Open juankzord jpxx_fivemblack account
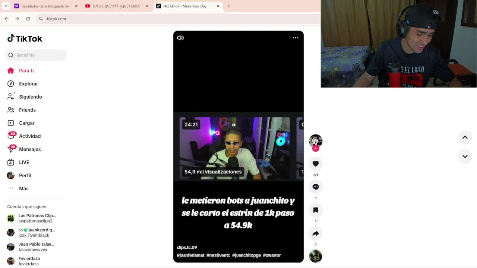Viewport: 477px width, 268px height. click(x=32, y=233)
